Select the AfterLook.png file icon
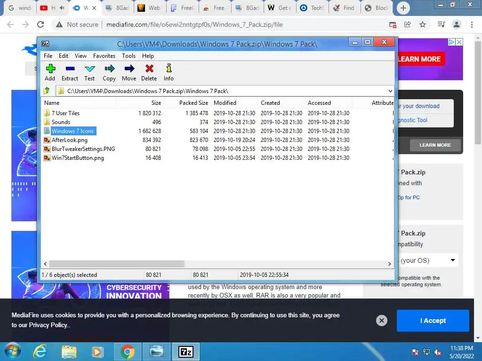Viewport: 482px width, 361px height. [x=47, y=140]
